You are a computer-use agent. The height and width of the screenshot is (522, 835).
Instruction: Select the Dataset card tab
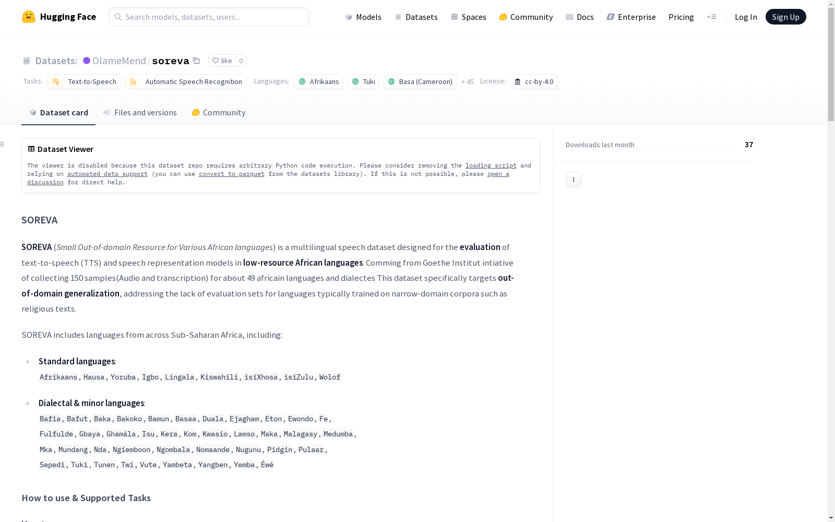pos(58,113)
